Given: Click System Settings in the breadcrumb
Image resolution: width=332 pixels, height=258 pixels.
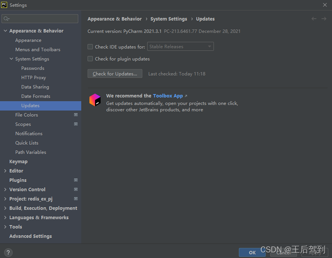Looking at the screenshot, I should 169,19.
